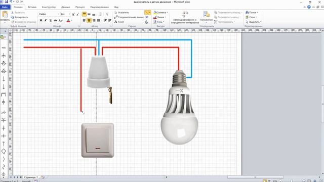Click the decrease font size icon
Viewport: 324px width, 182px height.
77,14
